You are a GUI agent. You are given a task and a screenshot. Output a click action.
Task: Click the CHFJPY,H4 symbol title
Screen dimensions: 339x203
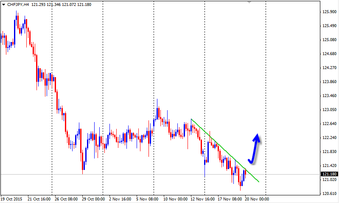[x=18, y=5]
